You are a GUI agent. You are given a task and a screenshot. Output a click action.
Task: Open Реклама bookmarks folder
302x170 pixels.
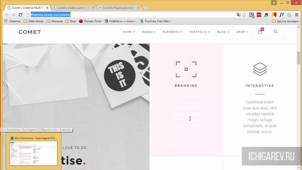pyautogui.click(x=55, y=21)
